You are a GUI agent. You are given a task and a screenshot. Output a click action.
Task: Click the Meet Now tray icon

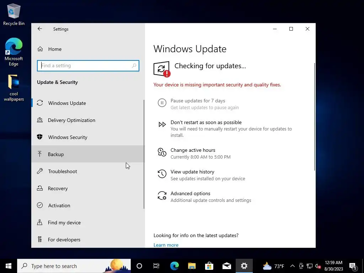[x=301, y=266]
